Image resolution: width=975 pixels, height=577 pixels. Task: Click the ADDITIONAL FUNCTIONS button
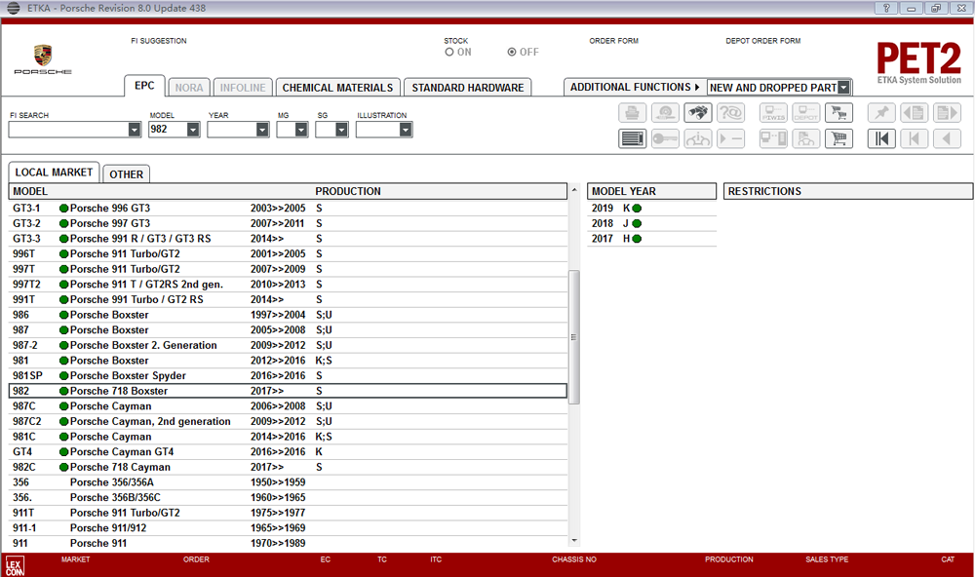coord(635,87)
